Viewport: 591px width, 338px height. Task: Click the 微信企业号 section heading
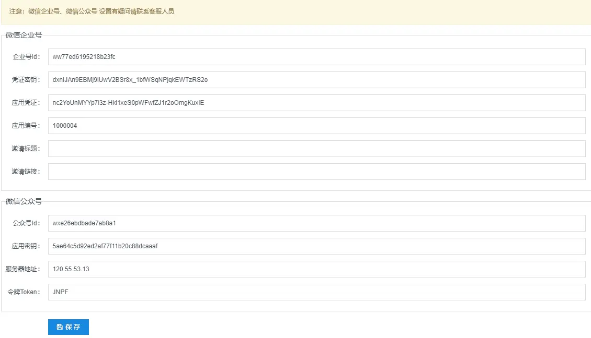coord(24,35)
